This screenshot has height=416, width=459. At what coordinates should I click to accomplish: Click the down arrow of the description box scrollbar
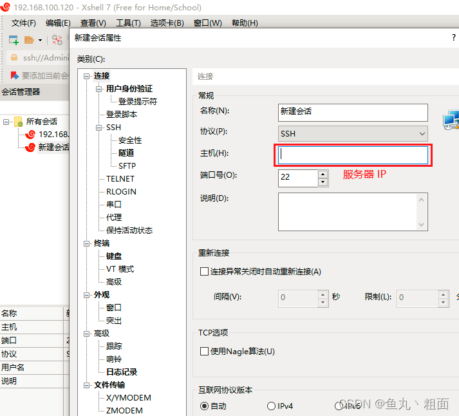(421, 225)
